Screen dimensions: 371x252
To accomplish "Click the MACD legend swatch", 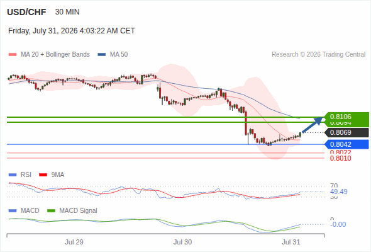I will (13, 211).
